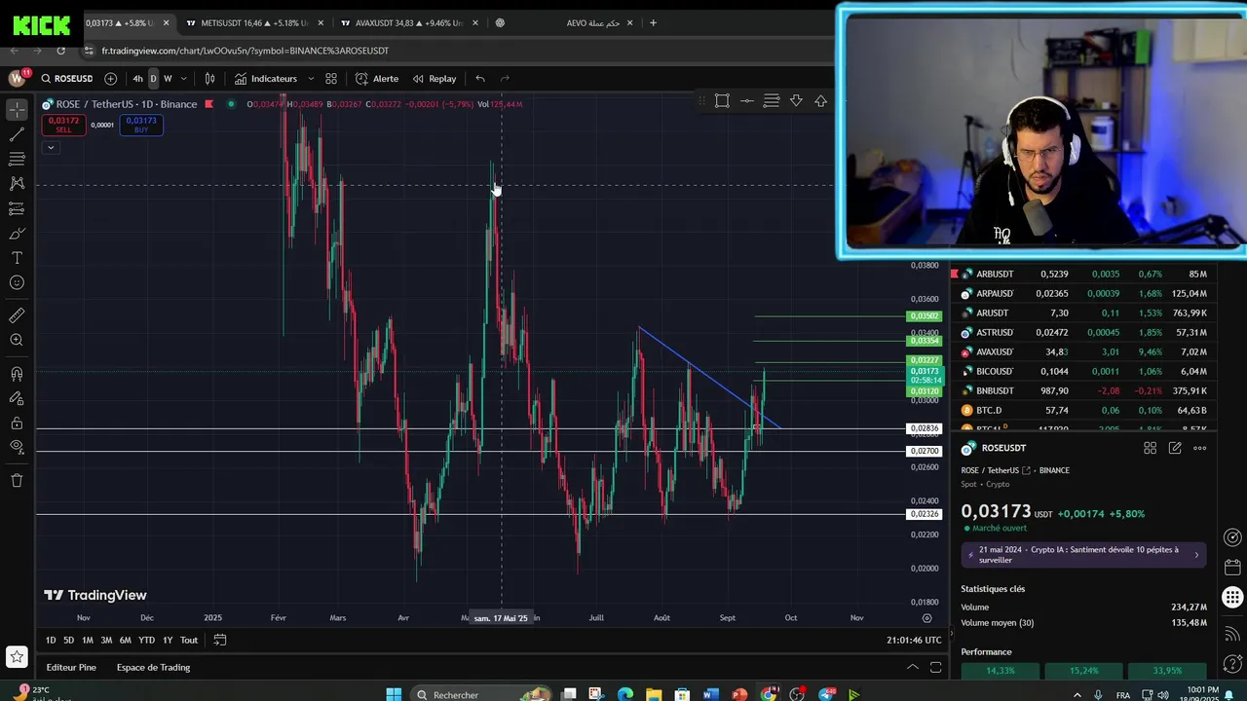Edit the ROSEUSDT note icon
Screen dimensions: 1247x701
click(1175, 448)
